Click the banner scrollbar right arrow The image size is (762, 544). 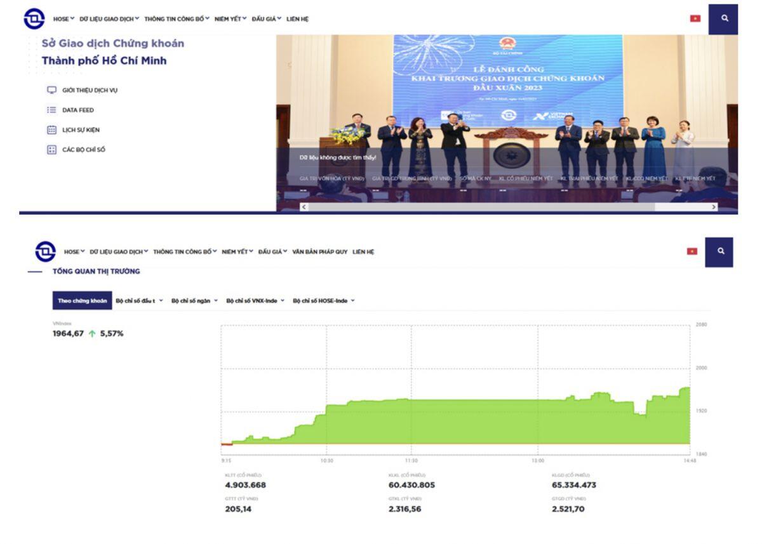pyautogui.click(x=714, y=207)
